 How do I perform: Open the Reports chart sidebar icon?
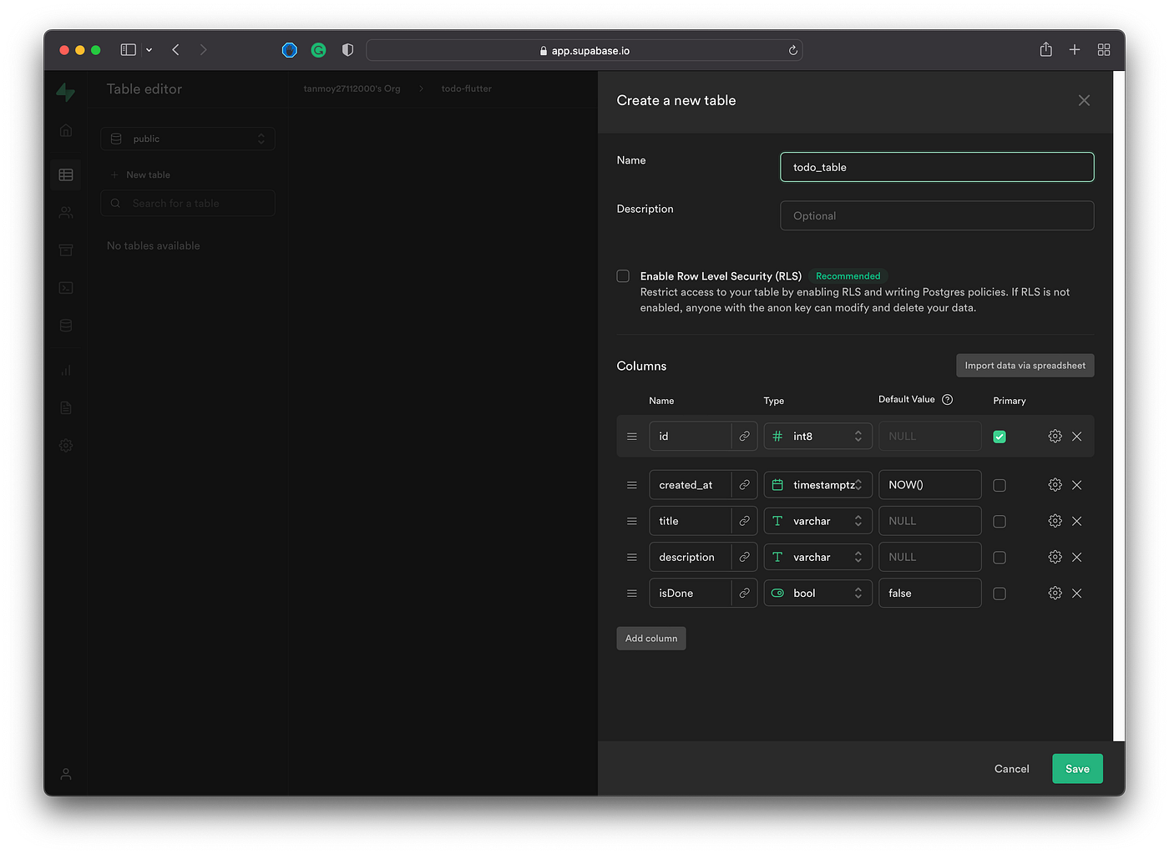pyautogui.click(x=66, y=369)
